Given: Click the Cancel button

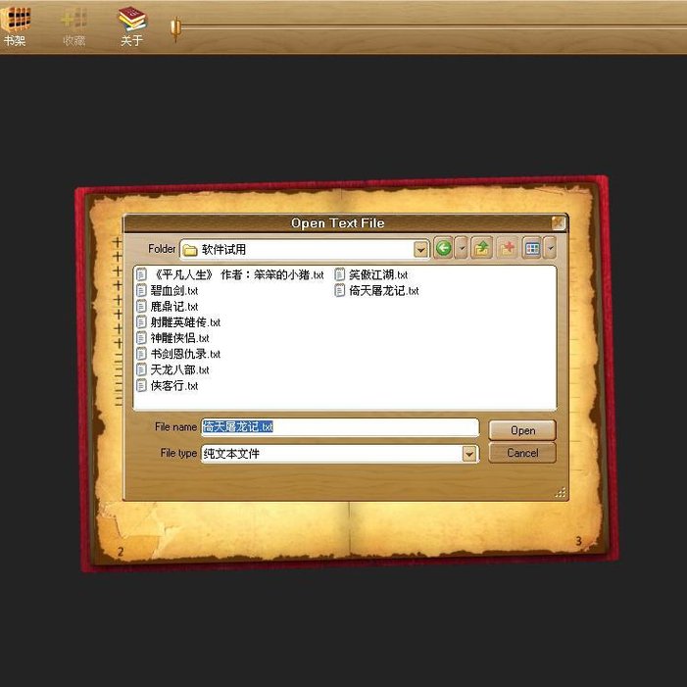Looking at the screenshot, I should pyautogui.click(x=522, y=453).
